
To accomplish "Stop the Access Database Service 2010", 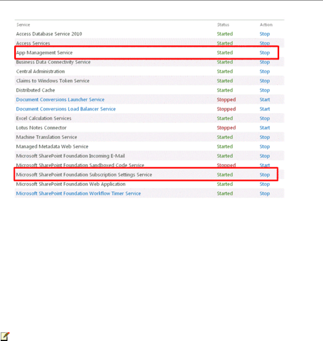I will [x=265, y=34].
